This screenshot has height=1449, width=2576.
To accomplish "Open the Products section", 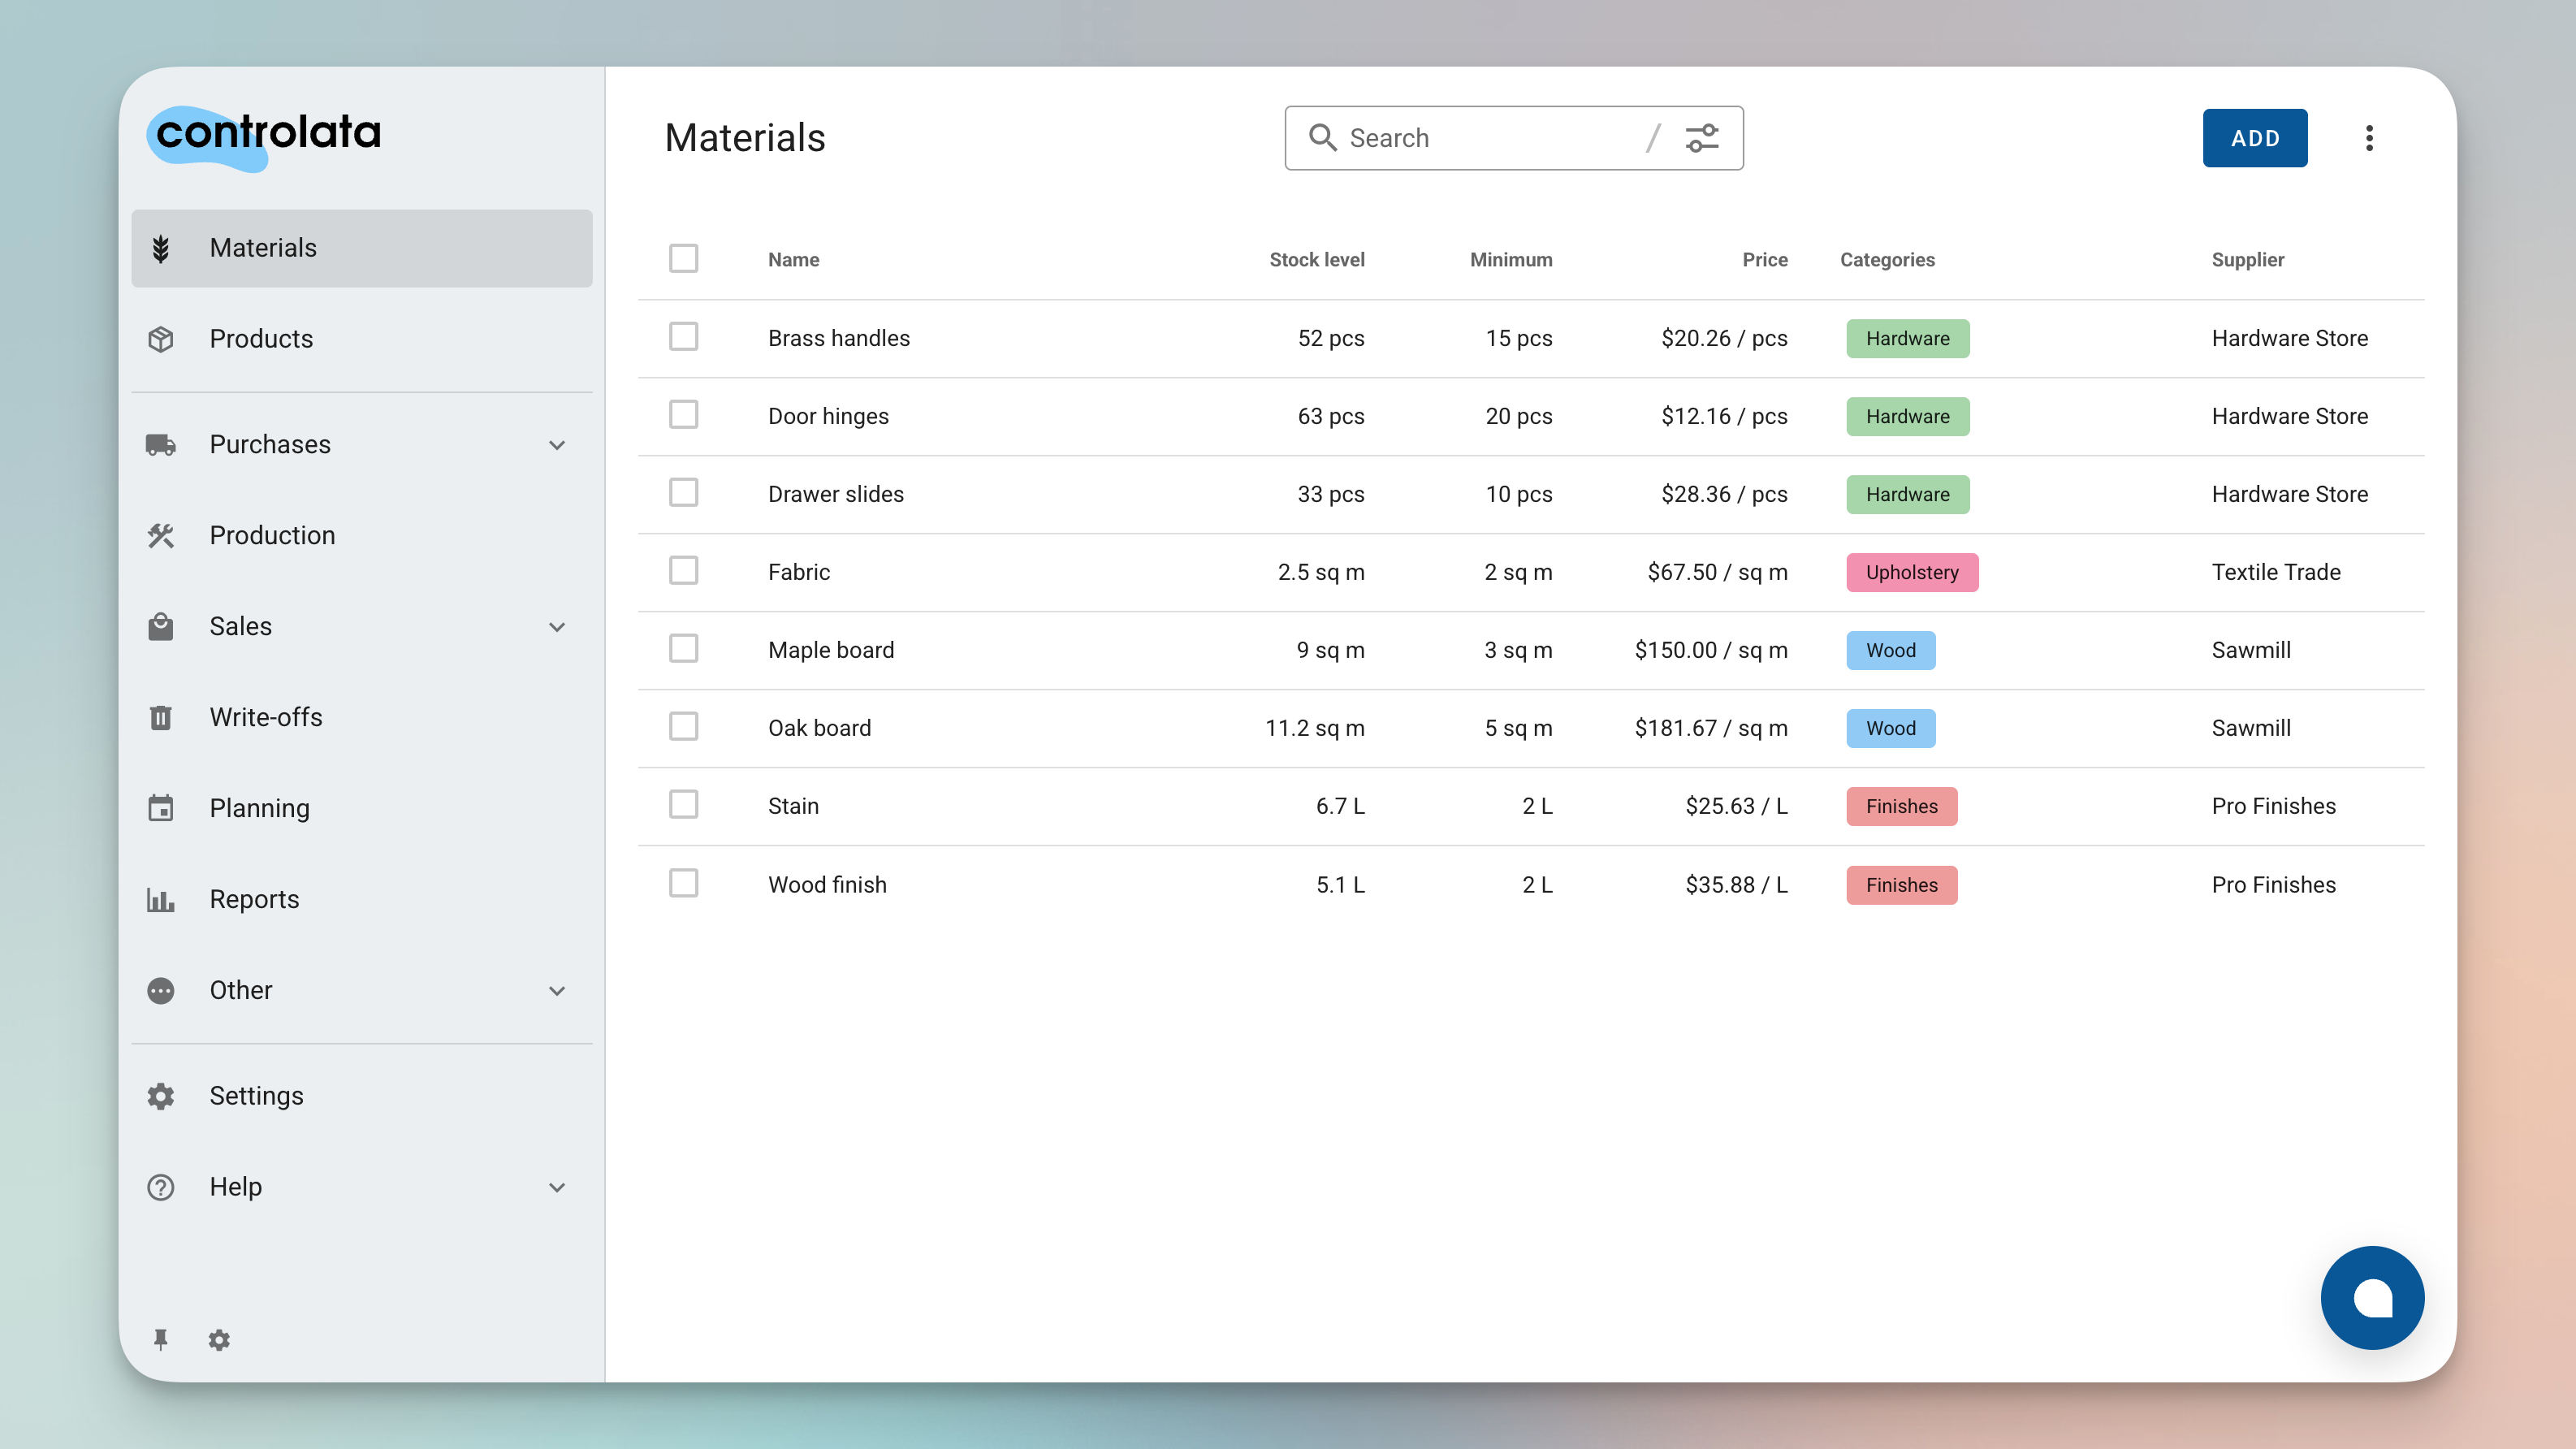I will click(362, 339).
